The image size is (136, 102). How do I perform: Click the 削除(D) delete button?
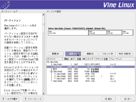[90, 54]
